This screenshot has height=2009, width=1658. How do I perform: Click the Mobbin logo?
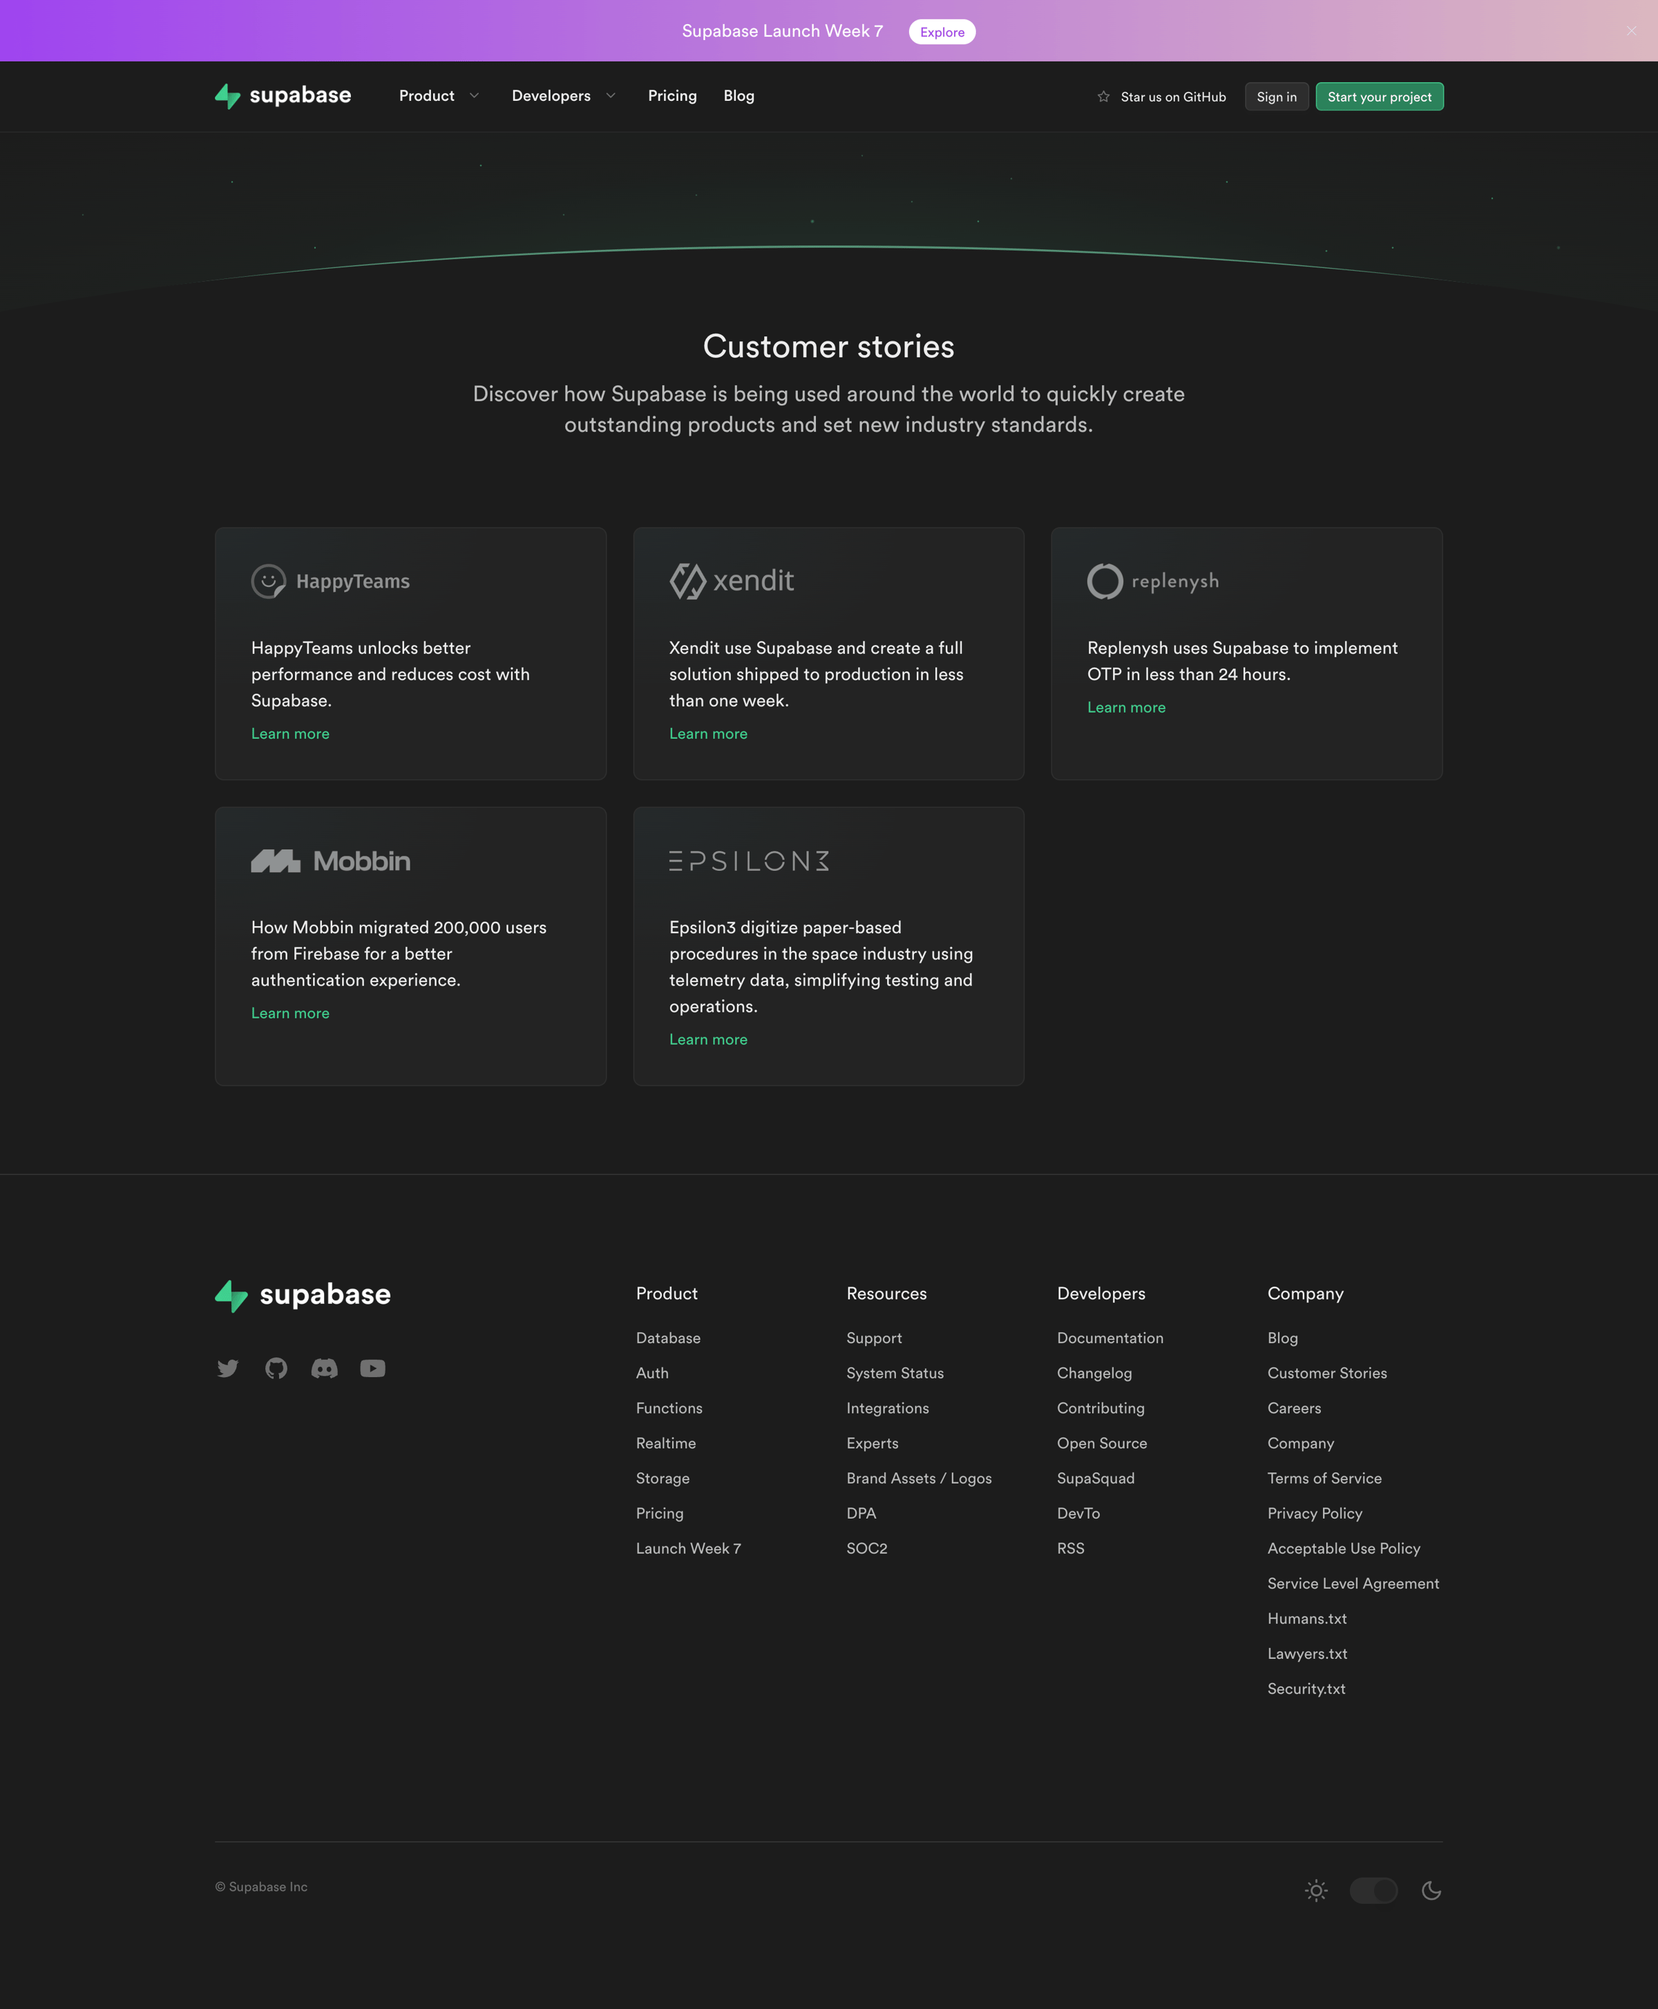[x=330, y=861]
